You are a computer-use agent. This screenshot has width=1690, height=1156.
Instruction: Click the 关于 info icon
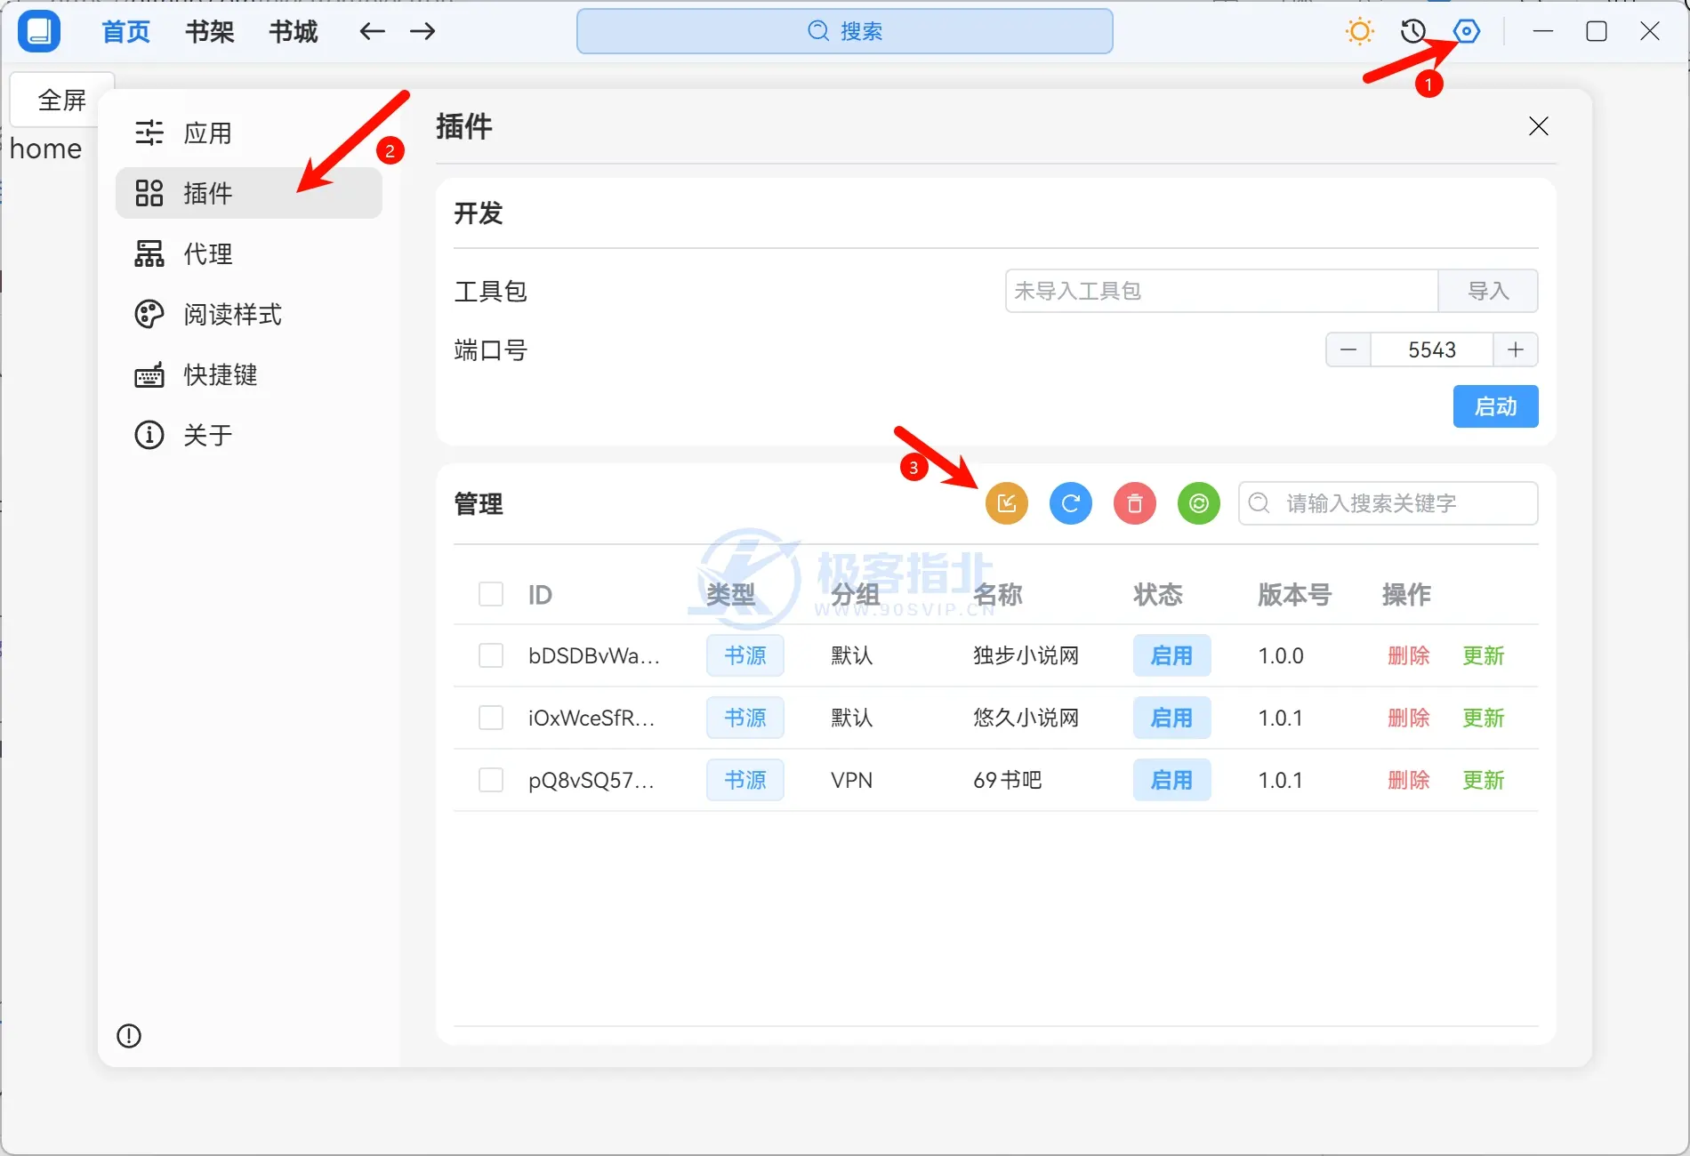(x=149, y=435)
